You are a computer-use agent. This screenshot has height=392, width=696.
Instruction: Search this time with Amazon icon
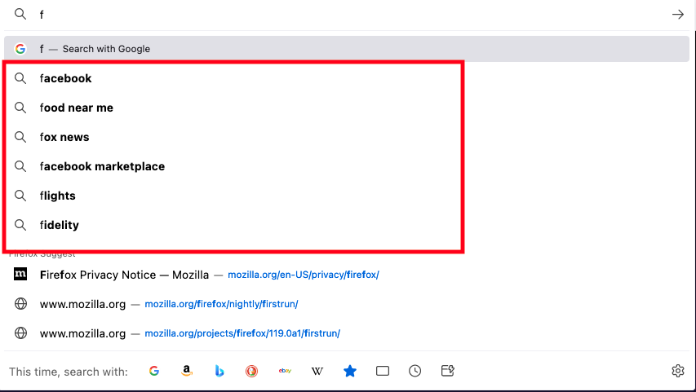(187, 371)
